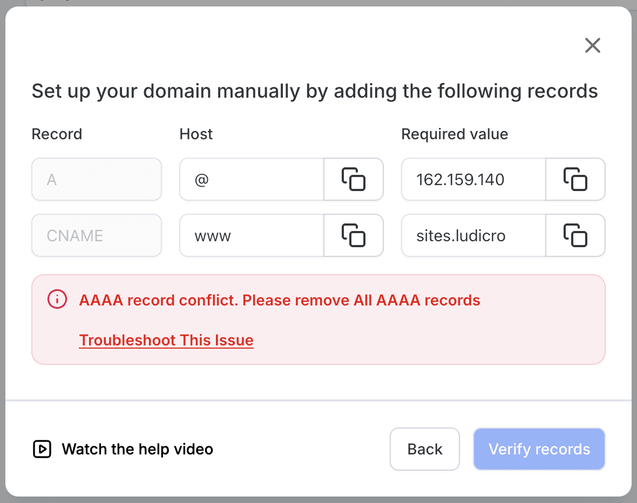Screen dimensions: 637x503
Task: Select the A record type field
Action: click(97, 179)
